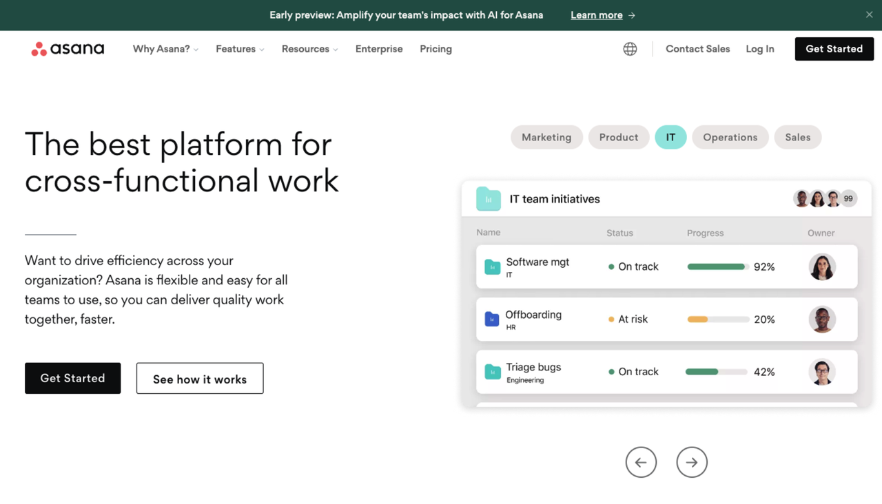Click the Triage bugs On track status
The height and width of the screenshot is (504, 882).
point(633,372)
